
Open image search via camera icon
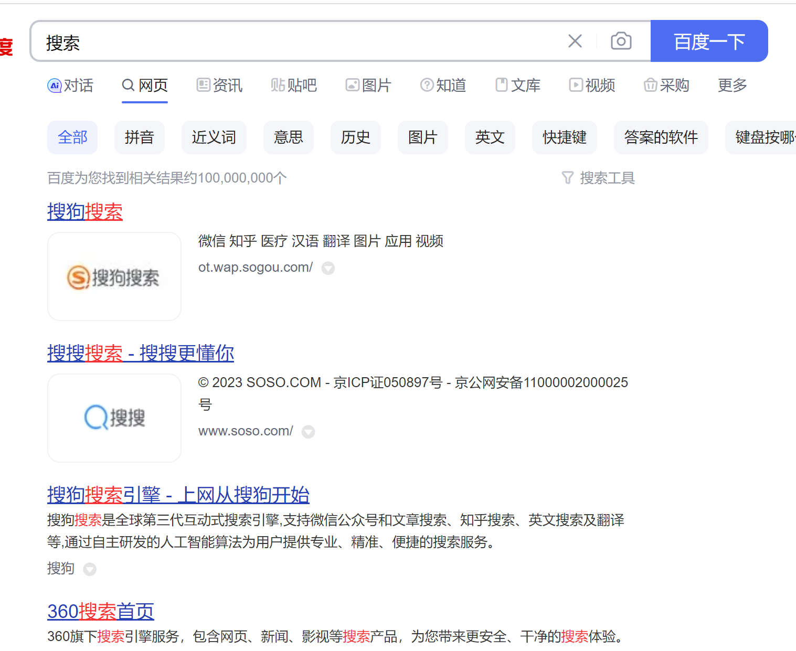(621, 41)
